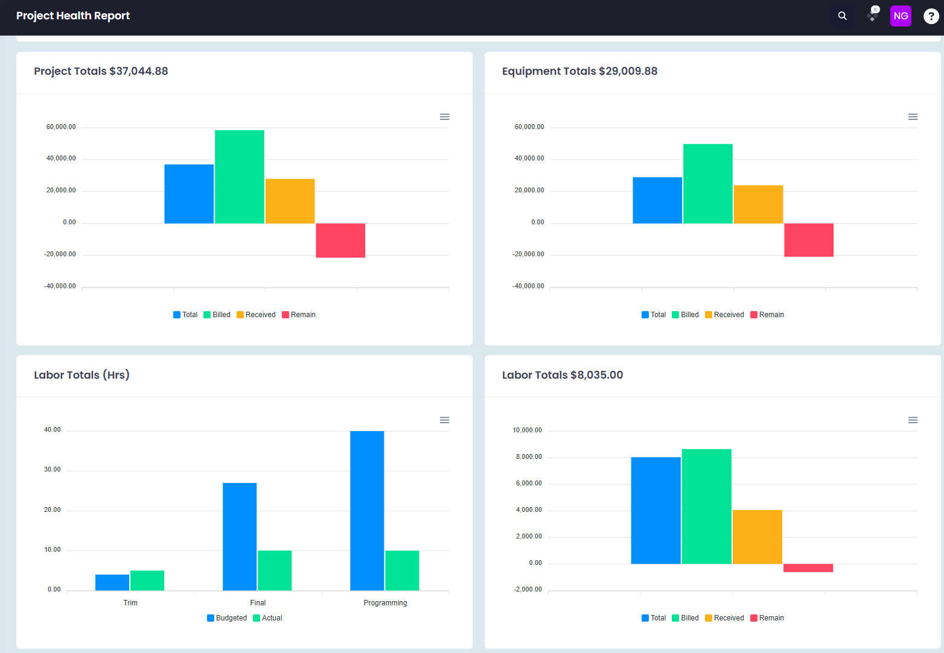Open the Labor Totals (Hrs) chart menu
The image size is (944, 653).
pos(445,420)
